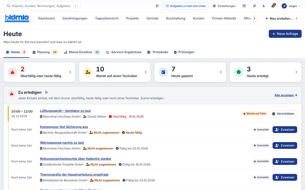Toggle the split layout view icon
305x190 pixels.
click(244, 6)
